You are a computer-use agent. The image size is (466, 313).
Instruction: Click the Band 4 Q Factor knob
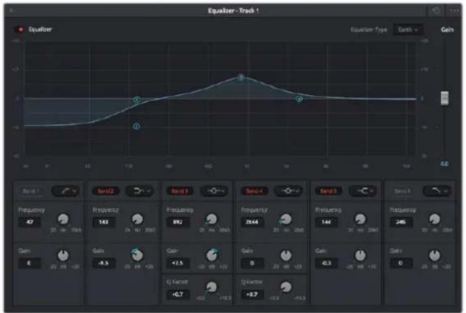click(286, 287)
